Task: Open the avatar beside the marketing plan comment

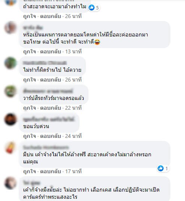Action: coord(11,27)
